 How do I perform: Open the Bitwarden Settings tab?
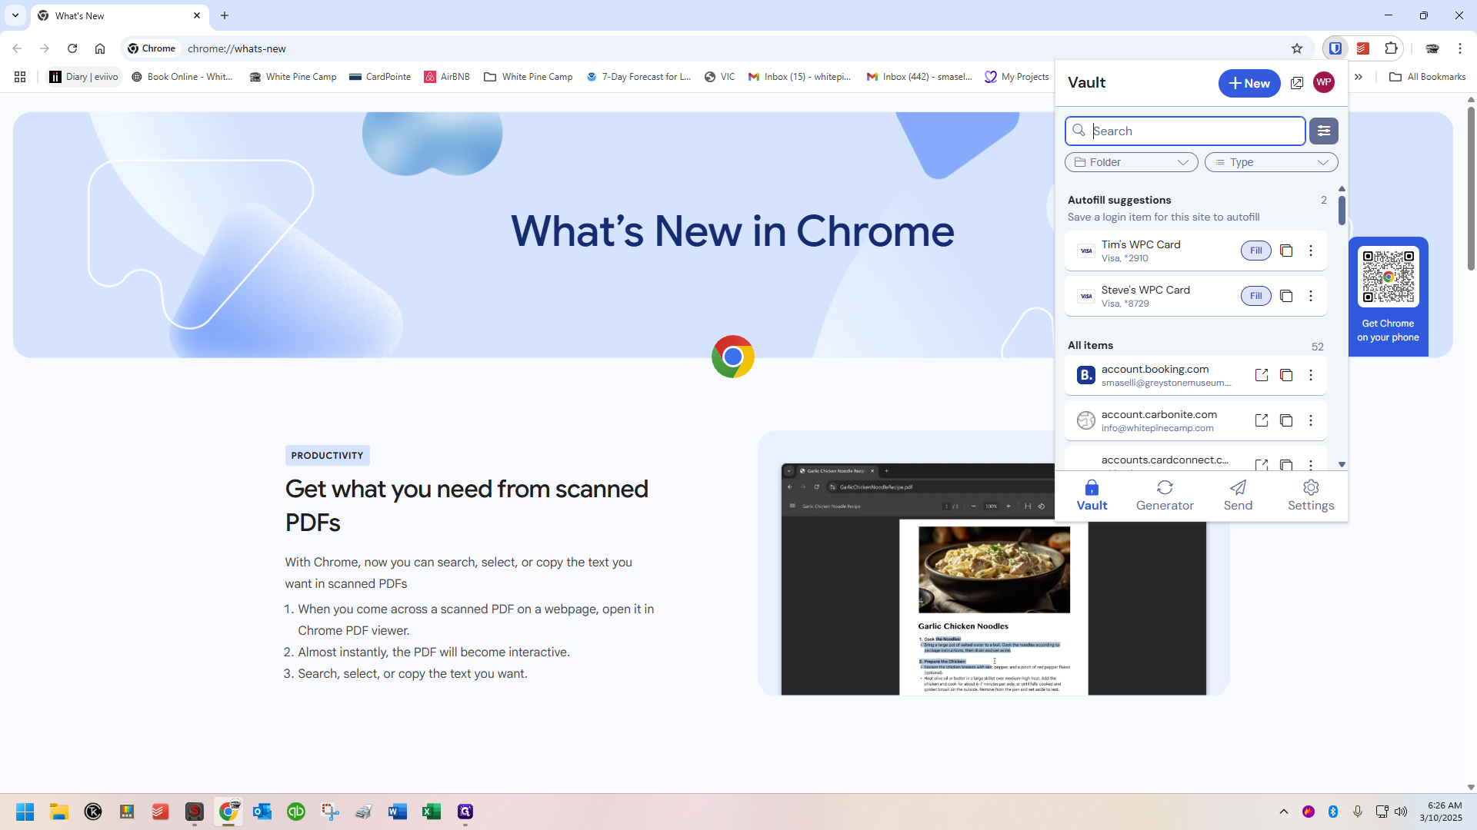1311,496
